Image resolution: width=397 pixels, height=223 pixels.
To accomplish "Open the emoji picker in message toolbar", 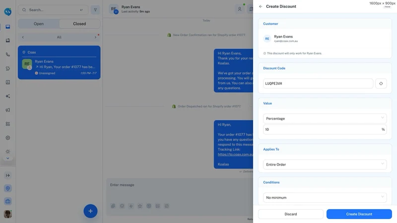I will [x=122, y=206].
